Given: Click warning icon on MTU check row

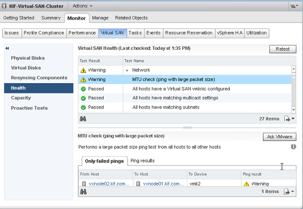Looking at the screenshot, I should pos(83,80).
